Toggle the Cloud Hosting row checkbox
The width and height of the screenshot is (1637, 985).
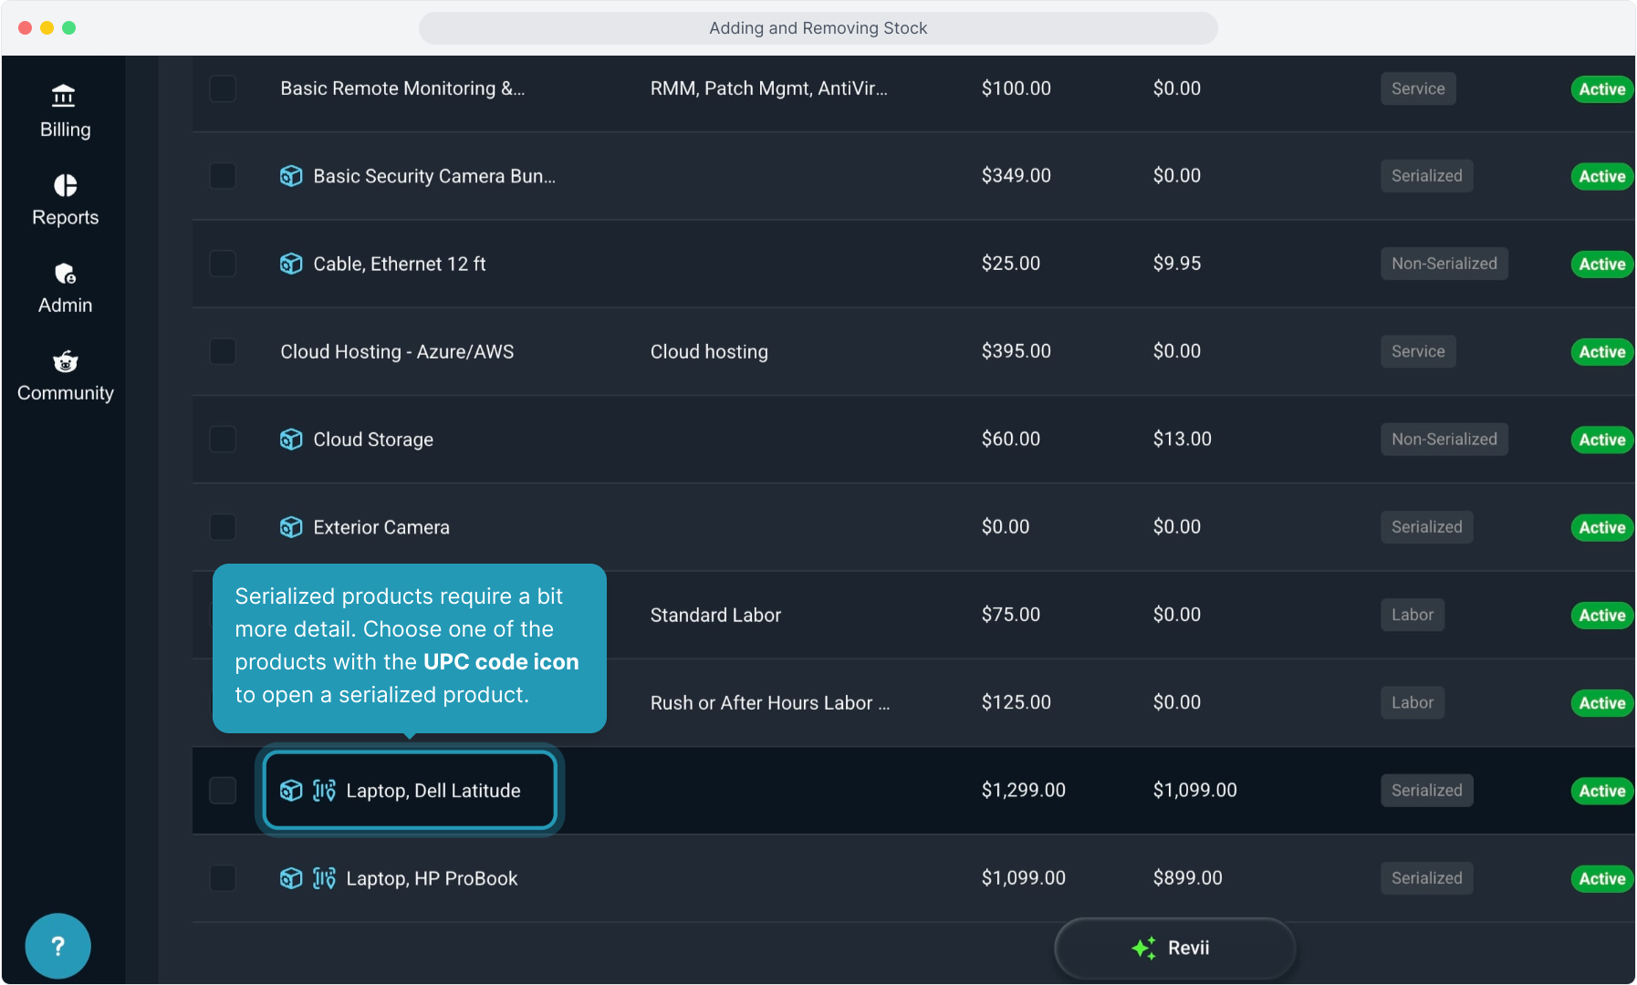pos(223,351)
